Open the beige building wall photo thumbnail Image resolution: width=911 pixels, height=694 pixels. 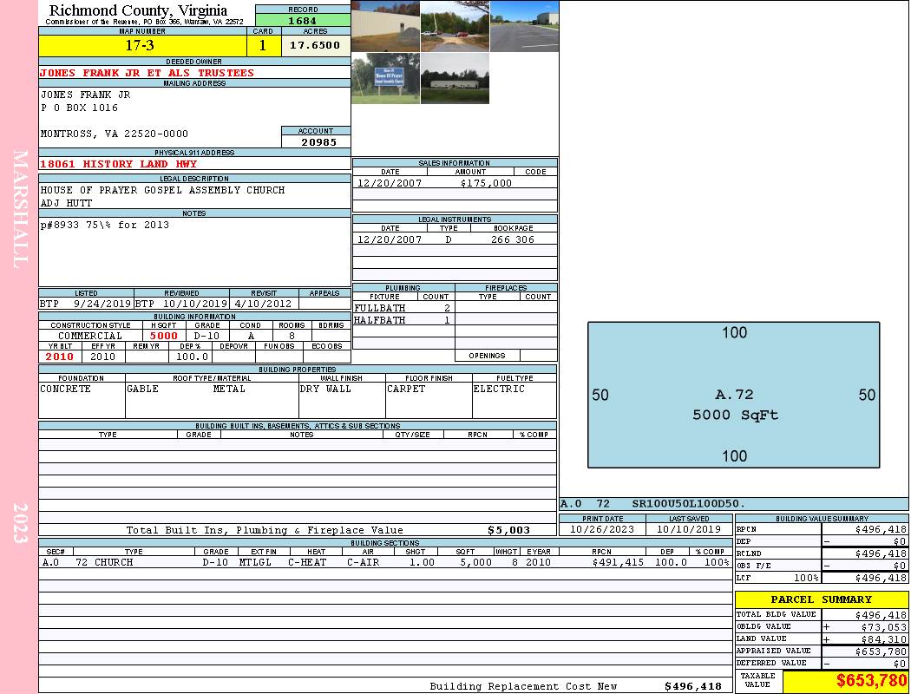[x=385, y=27]
